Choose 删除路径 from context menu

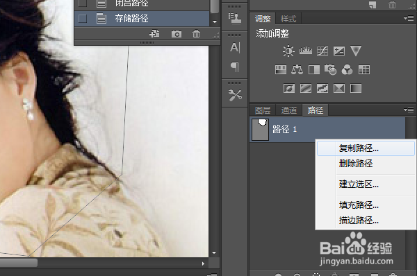click(366, 163)
